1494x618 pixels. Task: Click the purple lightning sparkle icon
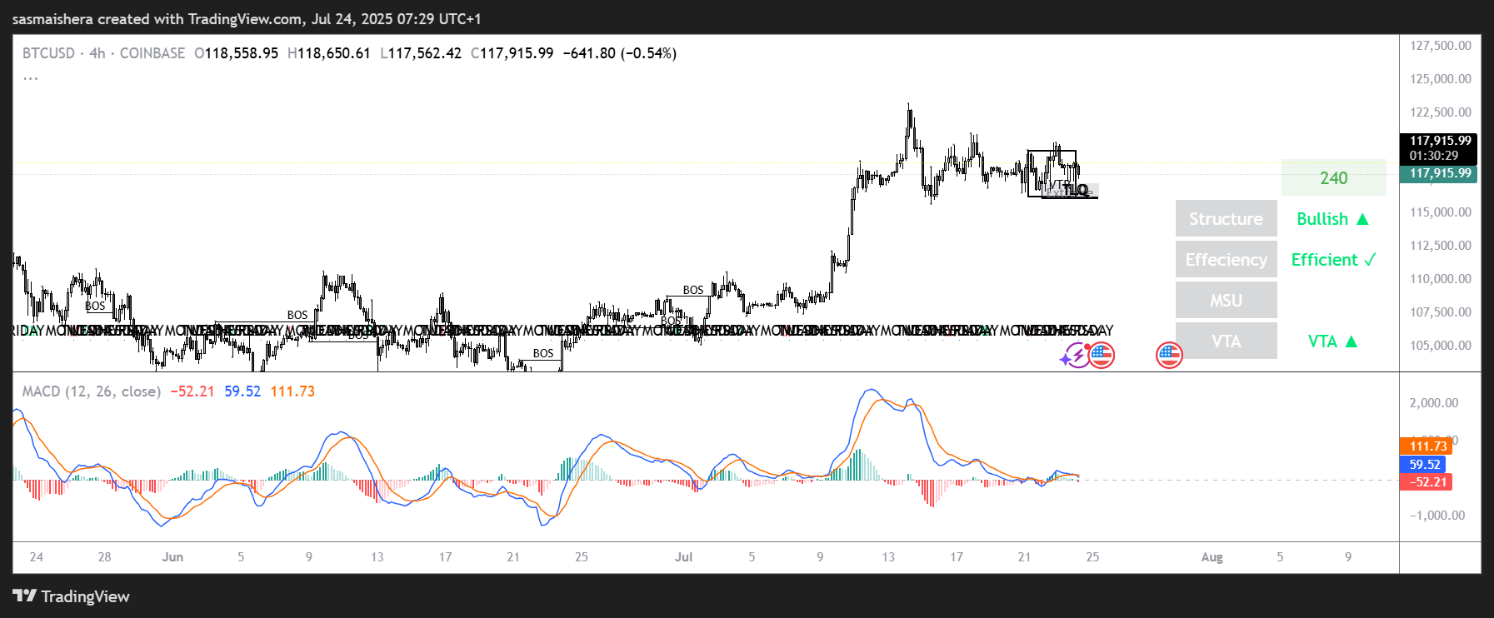click(1073, 356)
